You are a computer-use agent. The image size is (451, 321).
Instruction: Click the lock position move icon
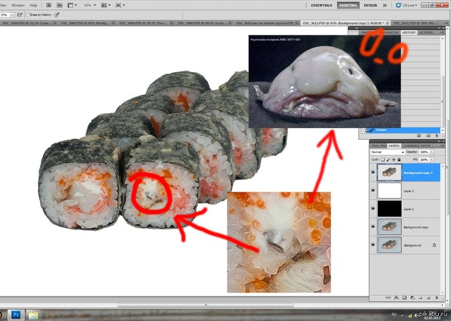pos(394,159)
